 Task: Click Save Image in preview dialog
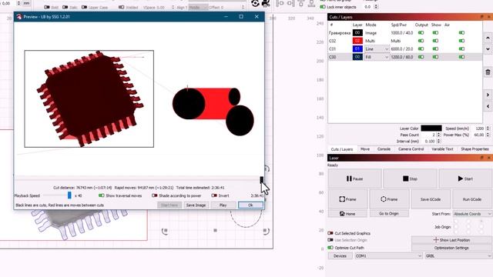click(196, 205)
